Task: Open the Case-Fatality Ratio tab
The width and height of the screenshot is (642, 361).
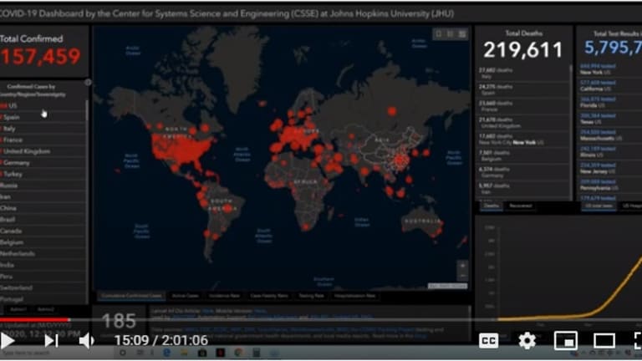Action: pos(269,296)
